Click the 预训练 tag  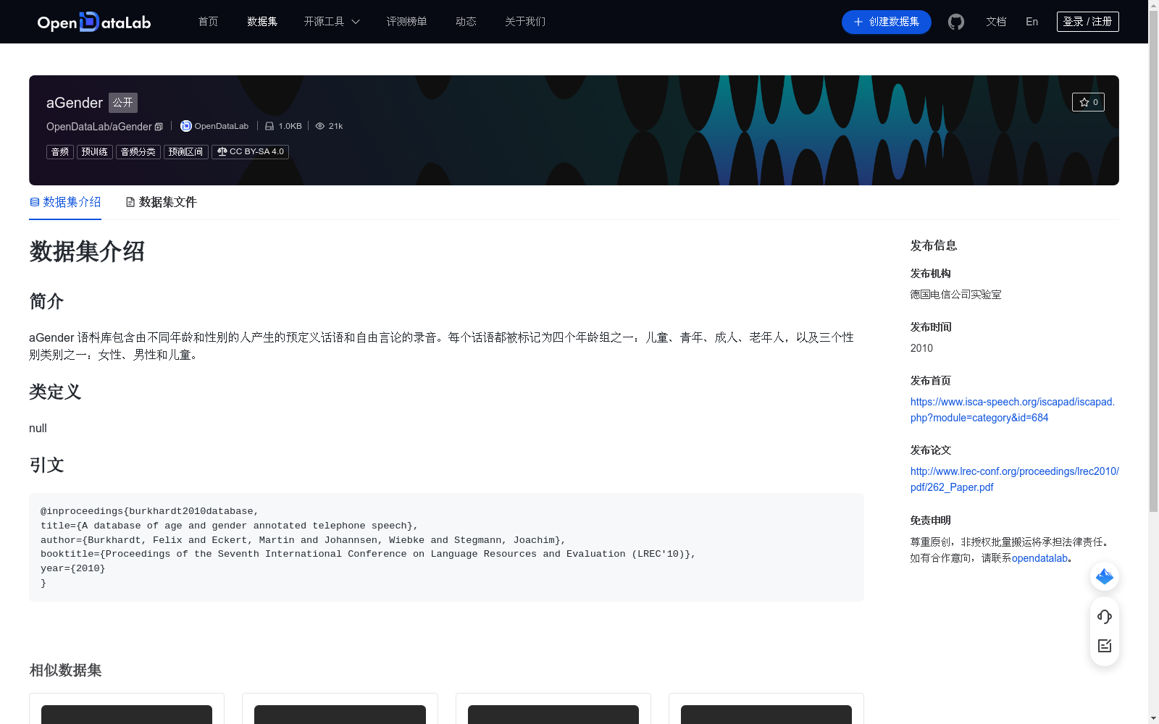[x=95, y=151]
